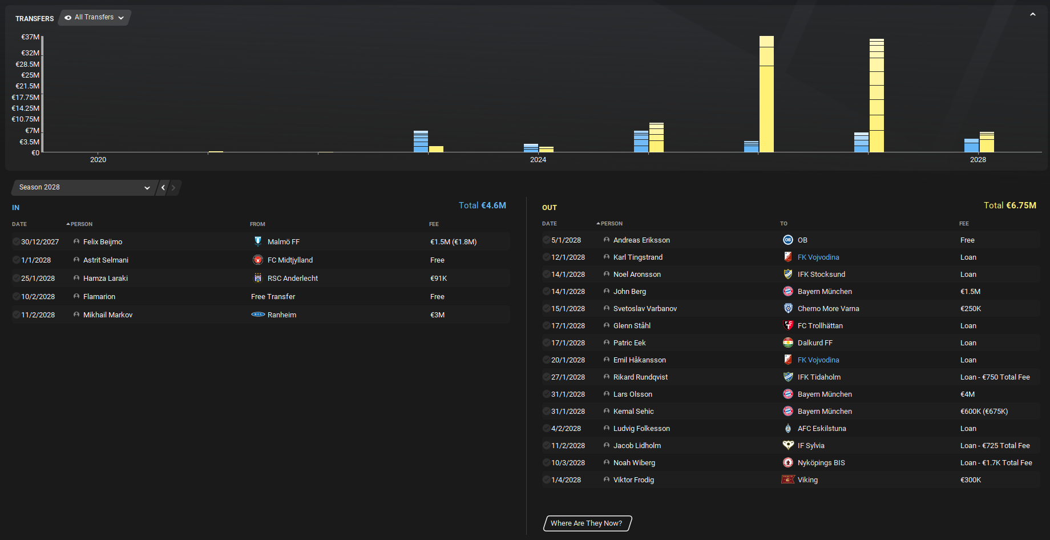Image resolution: width=1050 pixels, height=540 pixels.
Task: Toggle selection circle for Flamarion row
Action: click(x=16, y=296)
